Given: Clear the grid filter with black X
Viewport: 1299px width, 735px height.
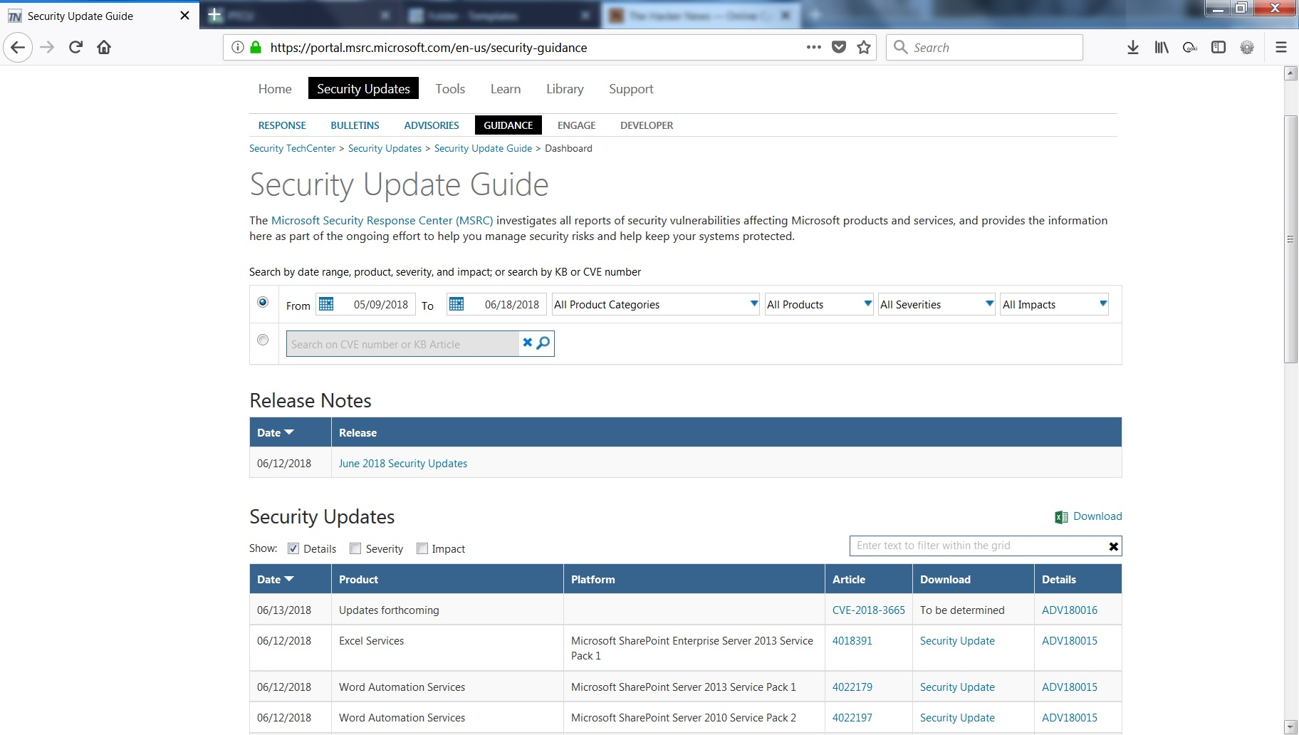Looking at the screenshot, I should click(x=1114, y=546).
